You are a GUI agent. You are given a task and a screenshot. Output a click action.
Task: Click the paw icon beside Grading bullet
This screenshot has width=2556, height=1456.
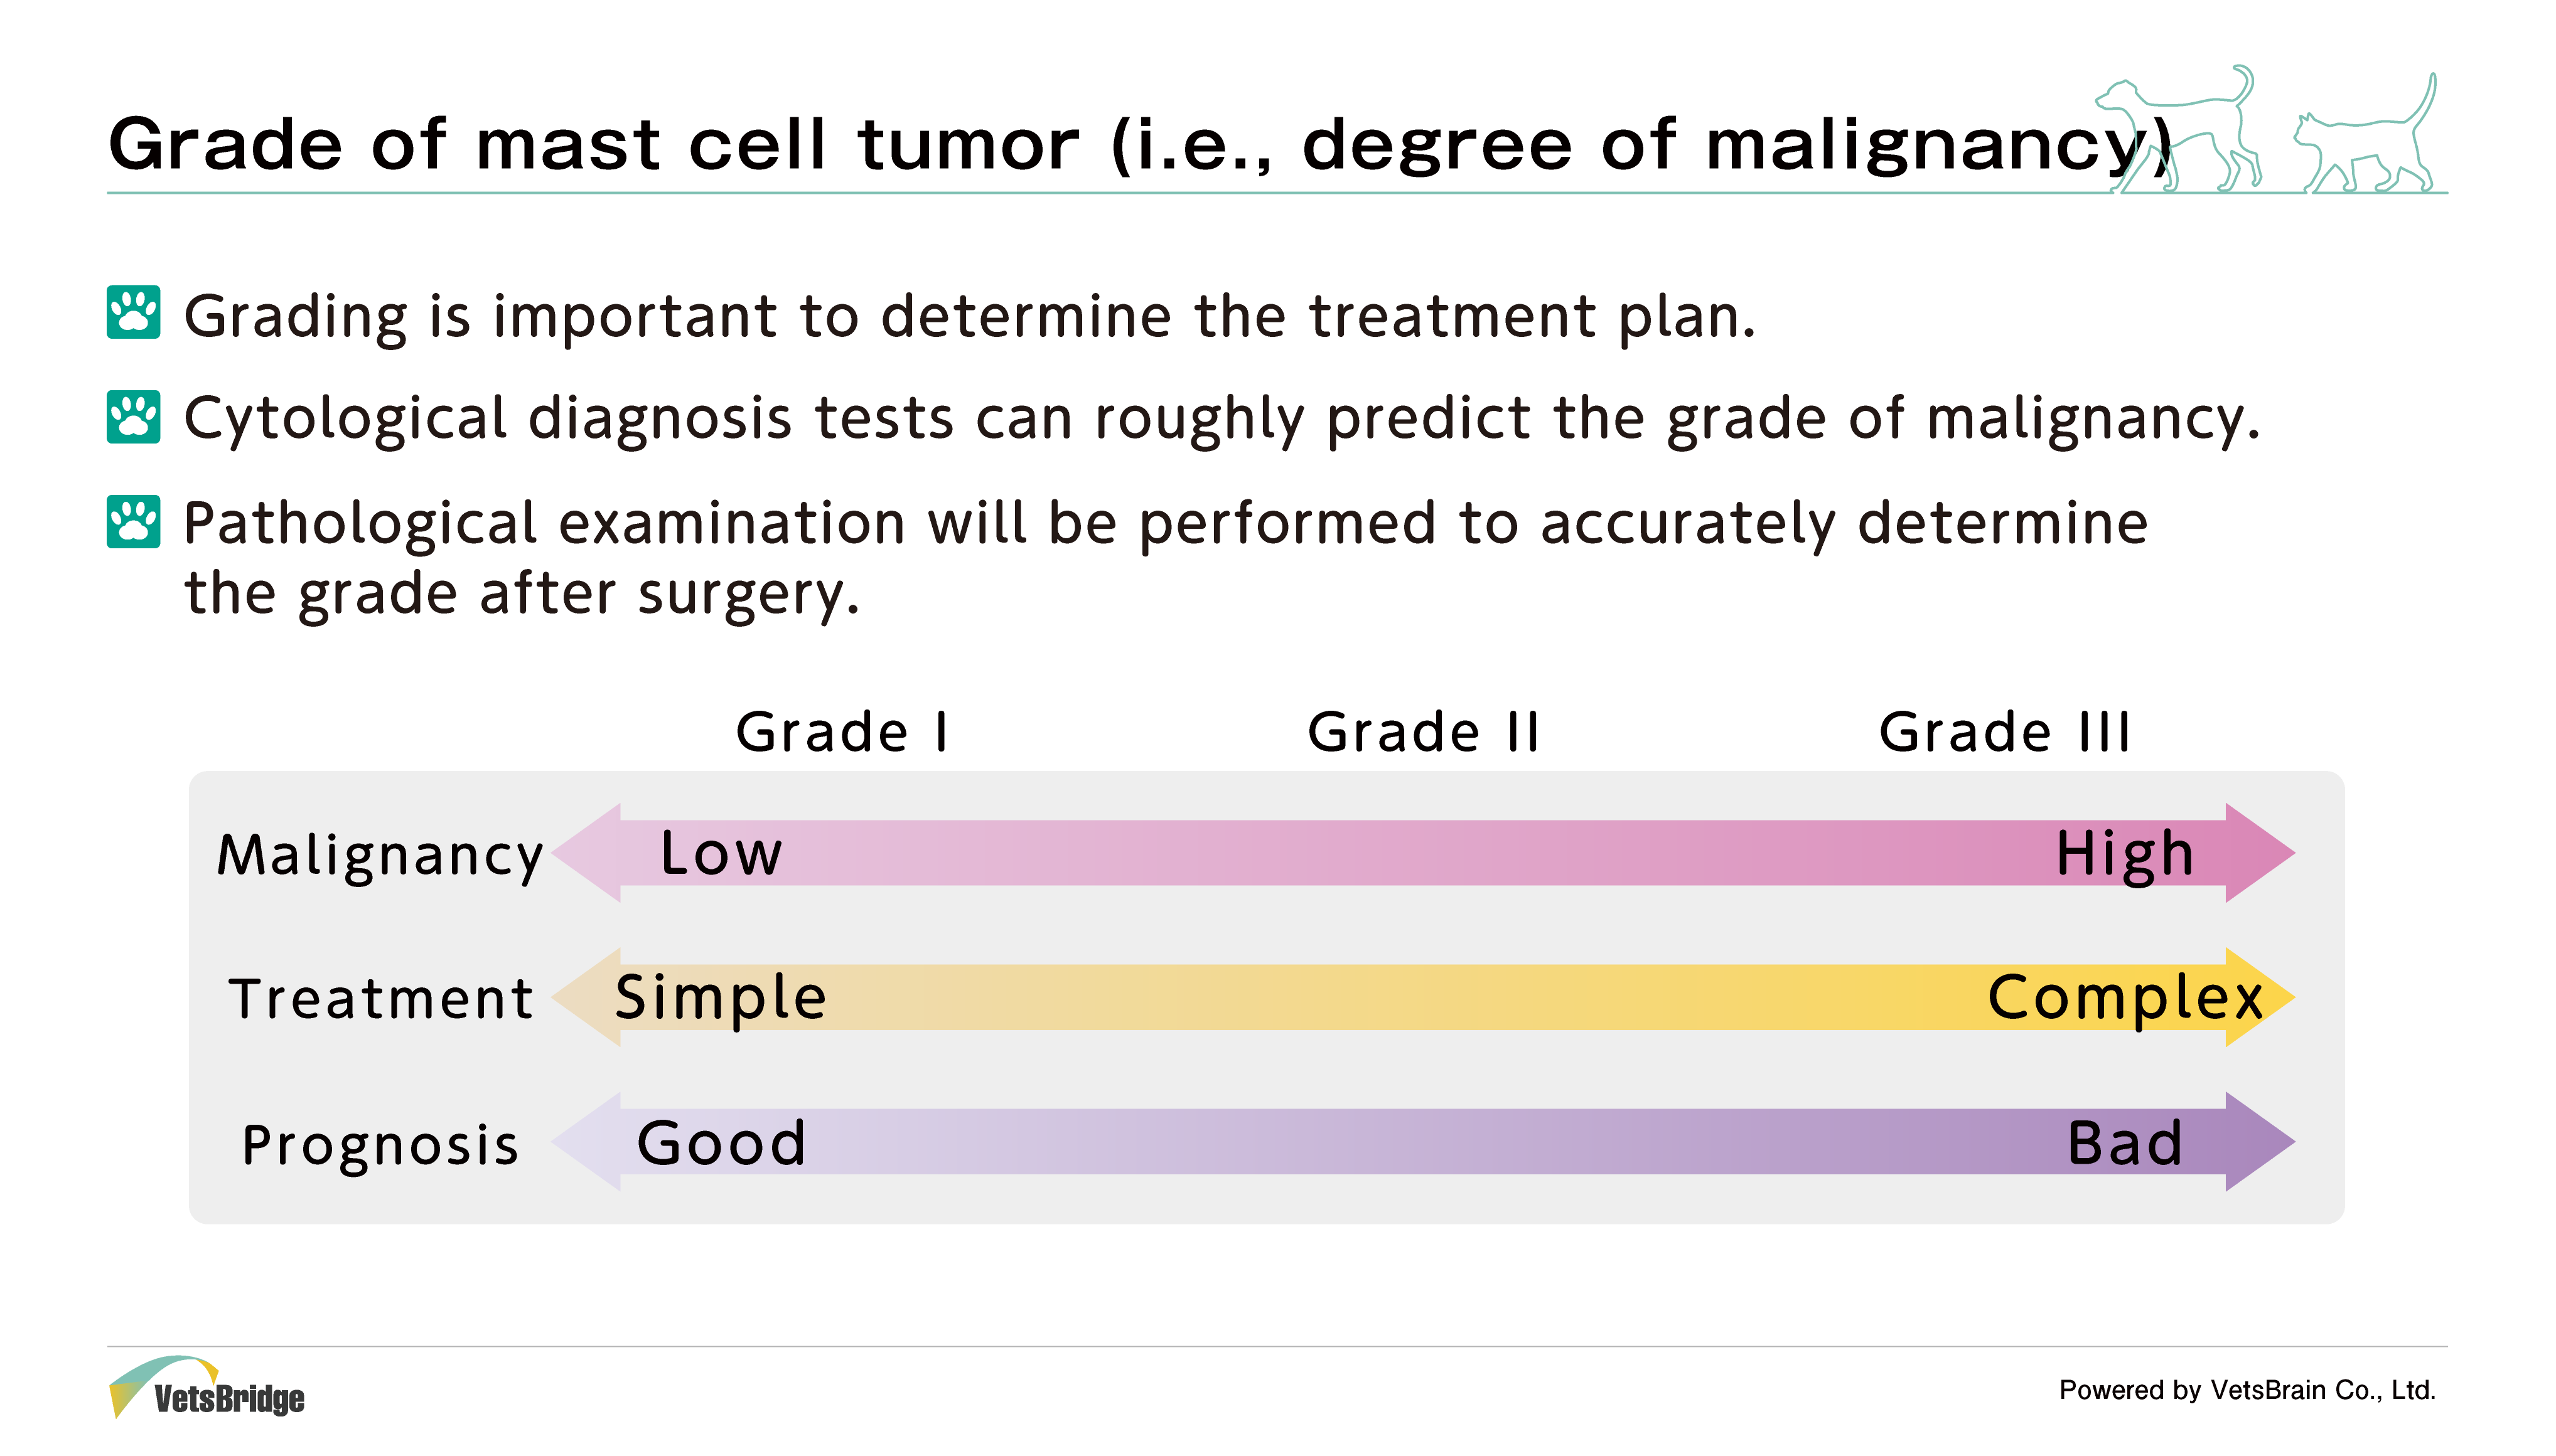click(133, 313)
